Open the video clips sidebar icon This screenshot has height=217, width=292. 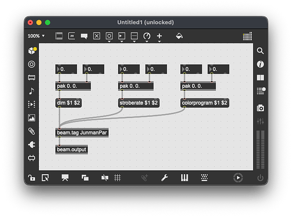[x=32, y=104]
